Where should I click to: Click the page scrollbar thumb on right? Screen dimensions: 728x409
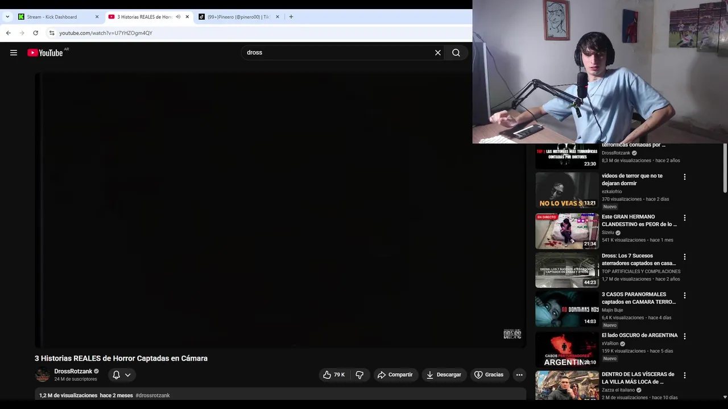(725, 168)
